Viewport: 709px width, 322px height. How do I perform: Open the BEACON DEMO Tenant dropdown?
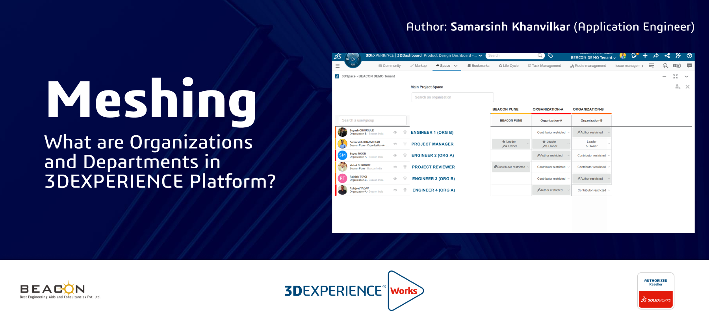(x=593, y=58)
